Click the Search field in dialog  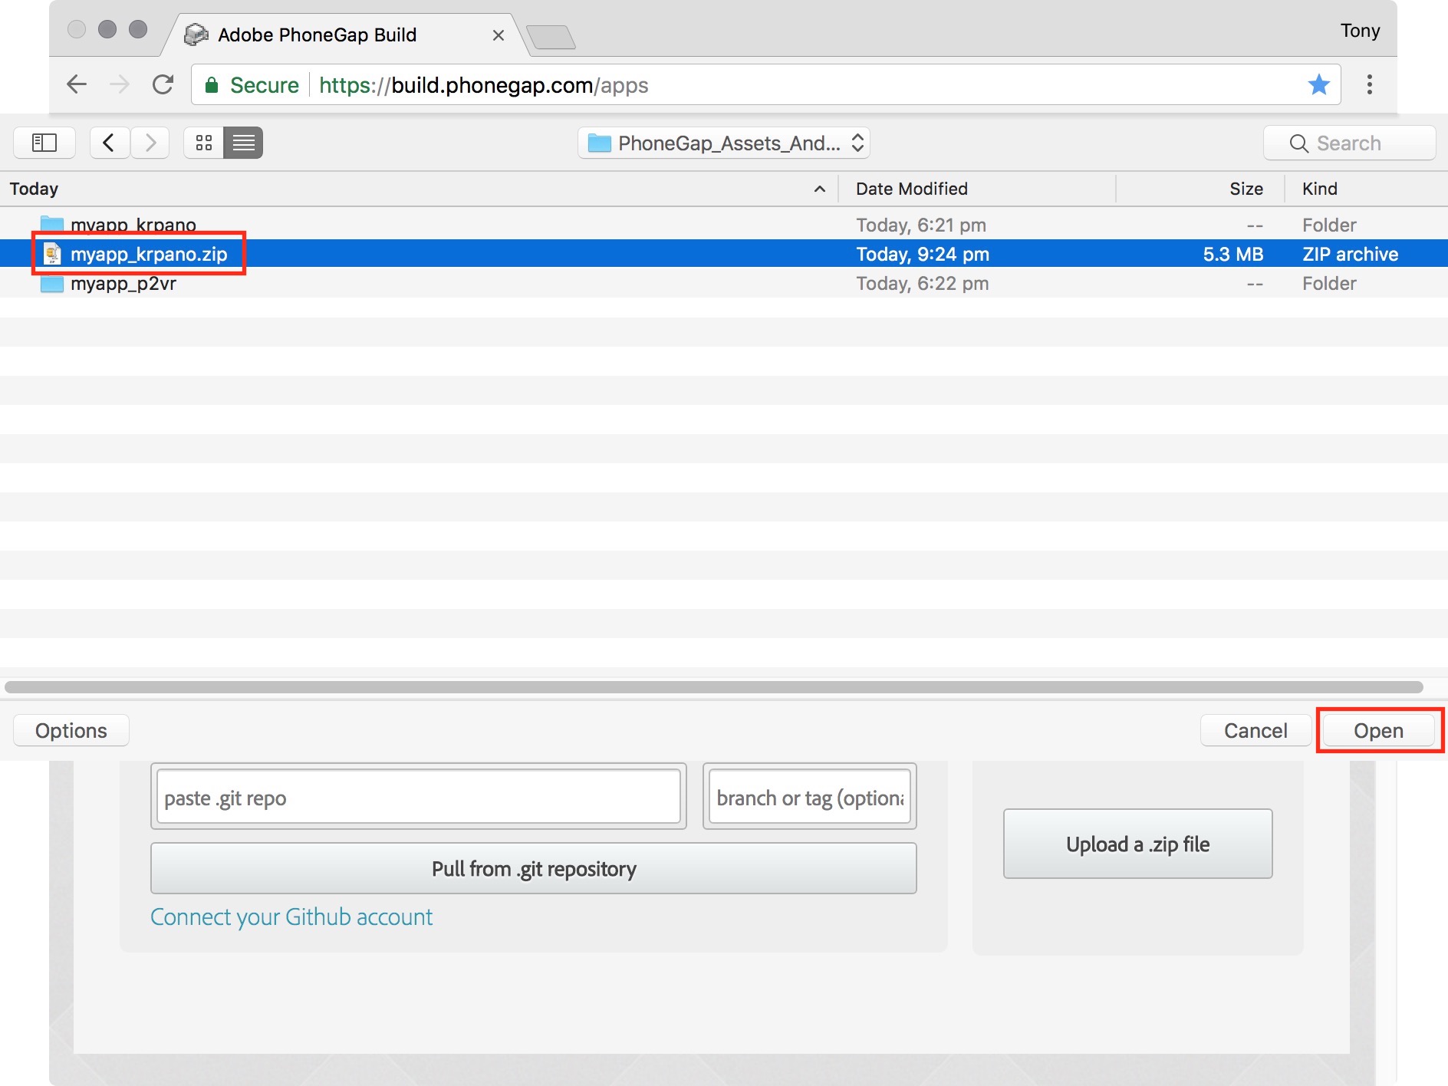pos(1350,143)
